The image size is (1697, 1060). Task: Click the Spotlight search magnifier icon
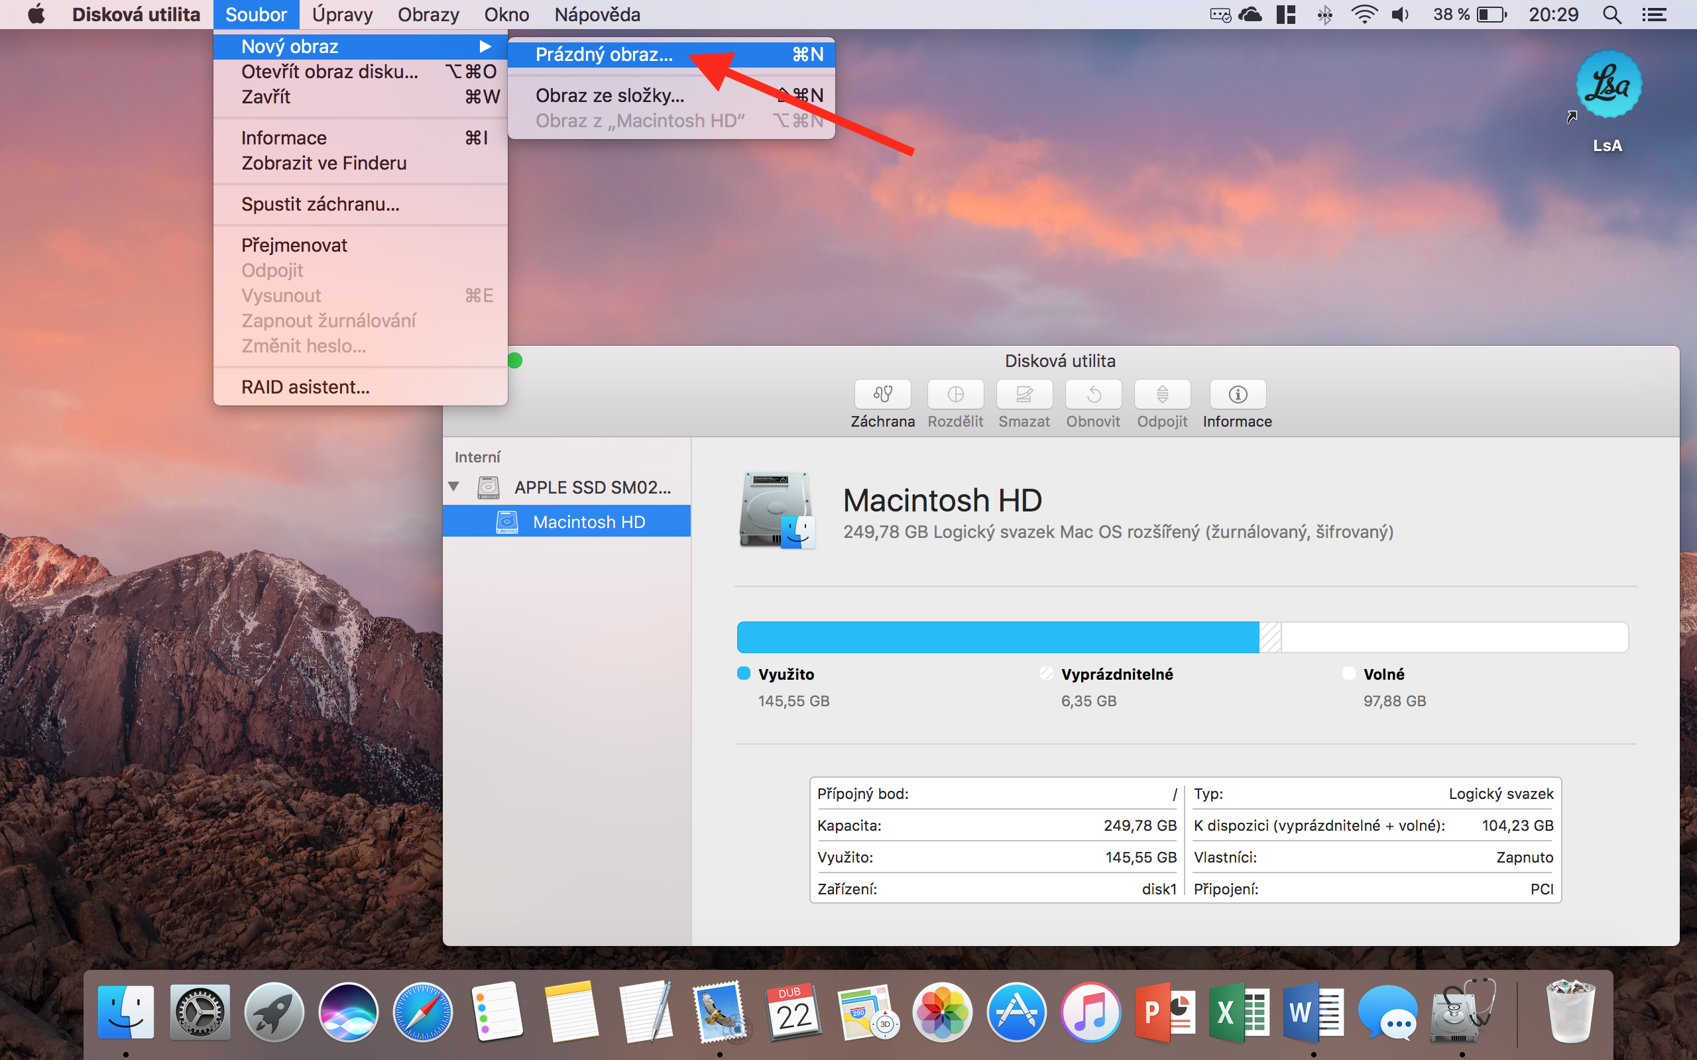pyautogui.click(x=1611, y=15)
